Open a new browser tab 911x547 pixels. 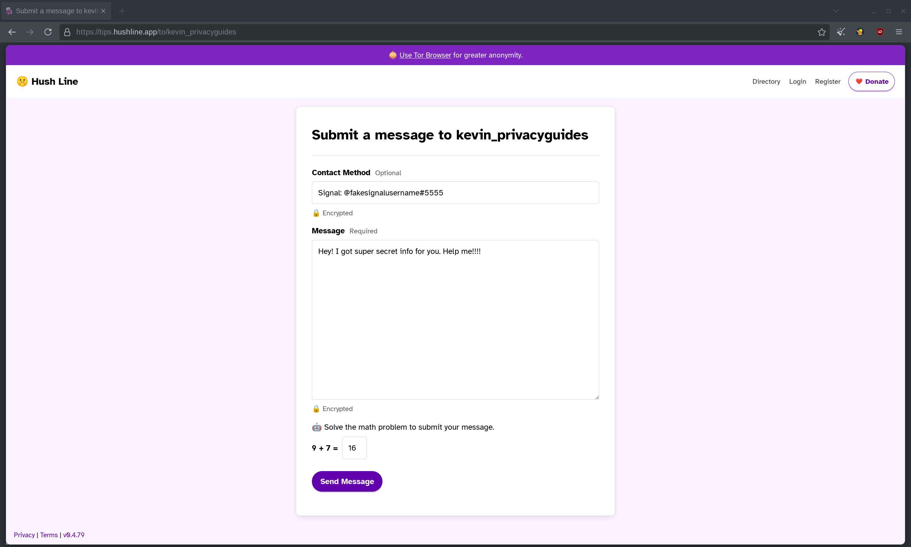(x=122, y=11)
